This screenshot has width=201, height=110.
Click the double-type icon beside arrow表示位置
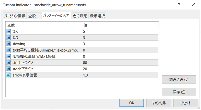coord(8,75)
